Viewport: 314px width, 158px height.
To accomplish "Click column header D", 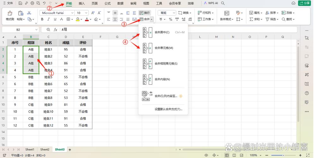I will (66, 37).
